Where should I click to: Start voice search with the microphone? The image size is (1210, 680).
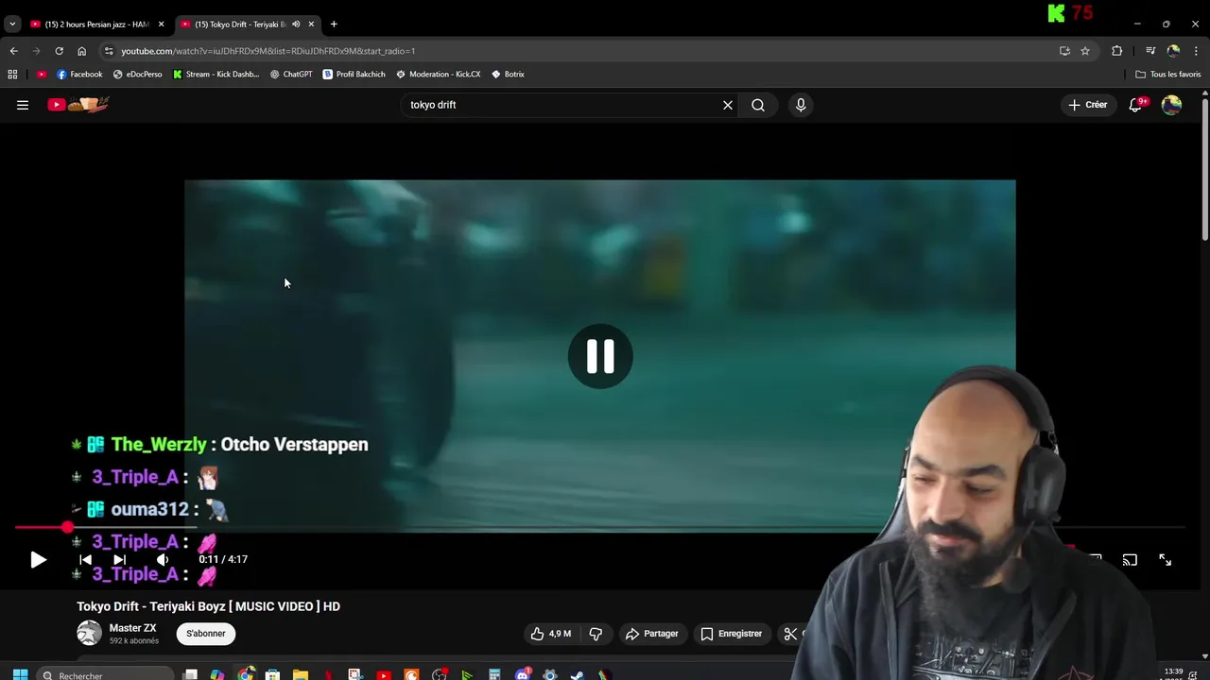[x=801, y=105]
